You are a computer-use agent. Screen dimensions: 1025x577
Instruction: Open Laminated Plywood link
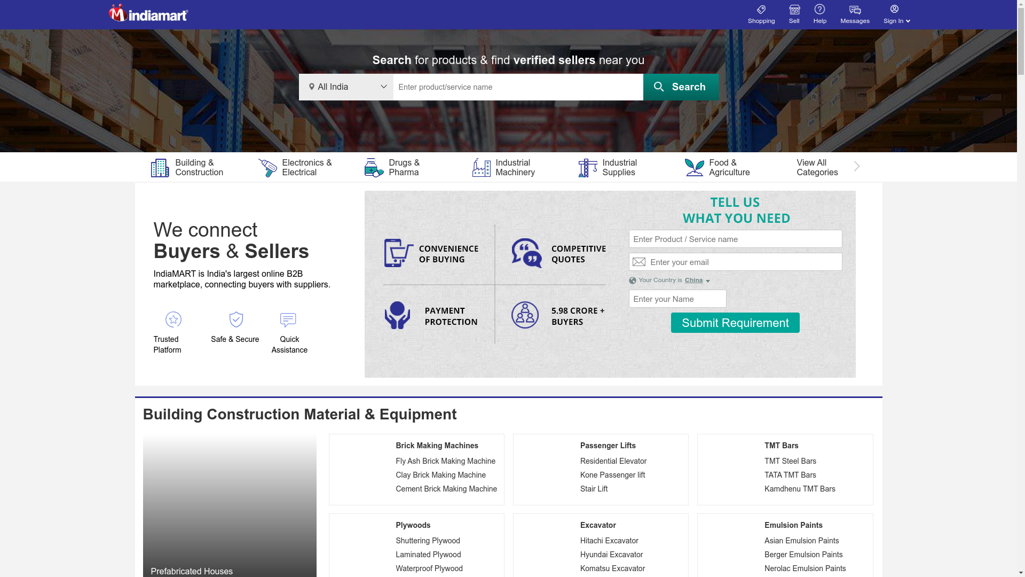(428, 555)
